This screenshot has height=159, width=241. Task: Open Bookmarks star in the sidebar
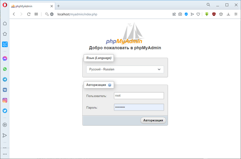(5, 34)
